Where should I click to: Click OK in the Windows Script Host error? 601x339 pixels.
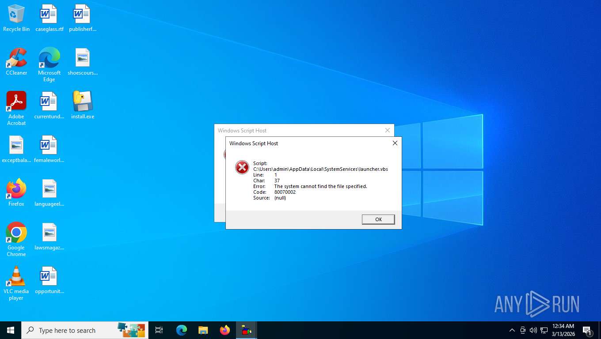(378, 219)
